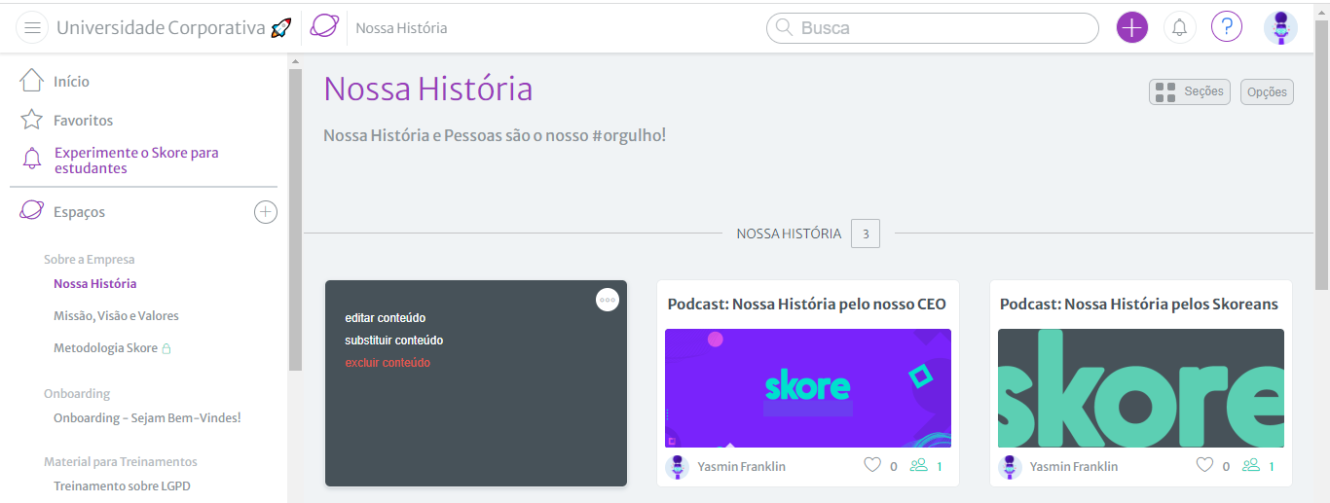Click Yasmin Franklin avatar on Skoreans podcast card
The height and width of the screenshot is (503, 1330).
click(x=1011, y=467)
